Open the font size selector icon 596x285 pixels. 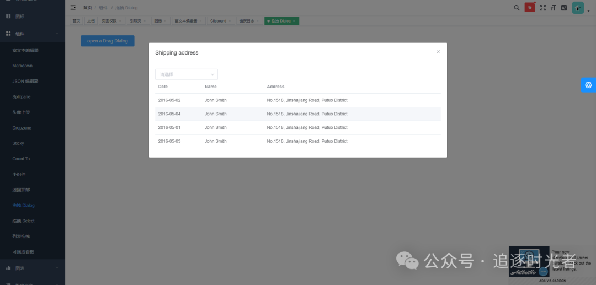(x=554, y=8)
